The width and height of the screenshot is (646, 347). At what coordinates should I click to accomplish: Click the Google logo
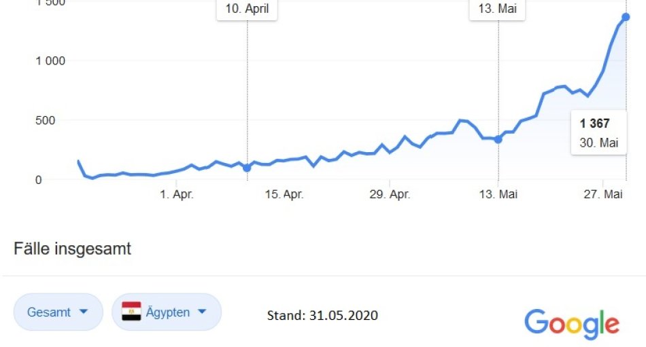pos(572,324)
